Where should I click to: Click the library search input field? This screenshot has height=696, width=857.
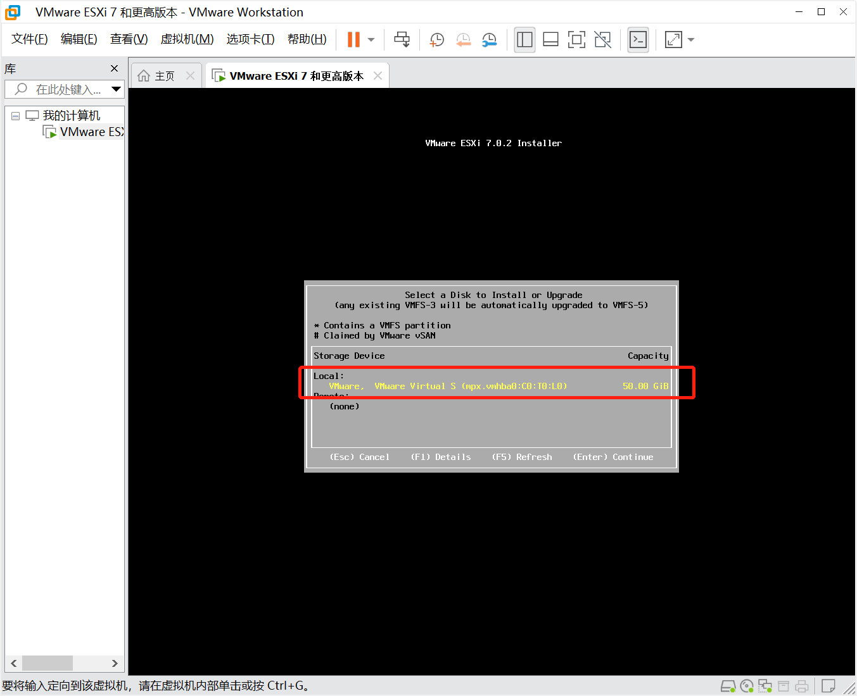pos(63,89)
